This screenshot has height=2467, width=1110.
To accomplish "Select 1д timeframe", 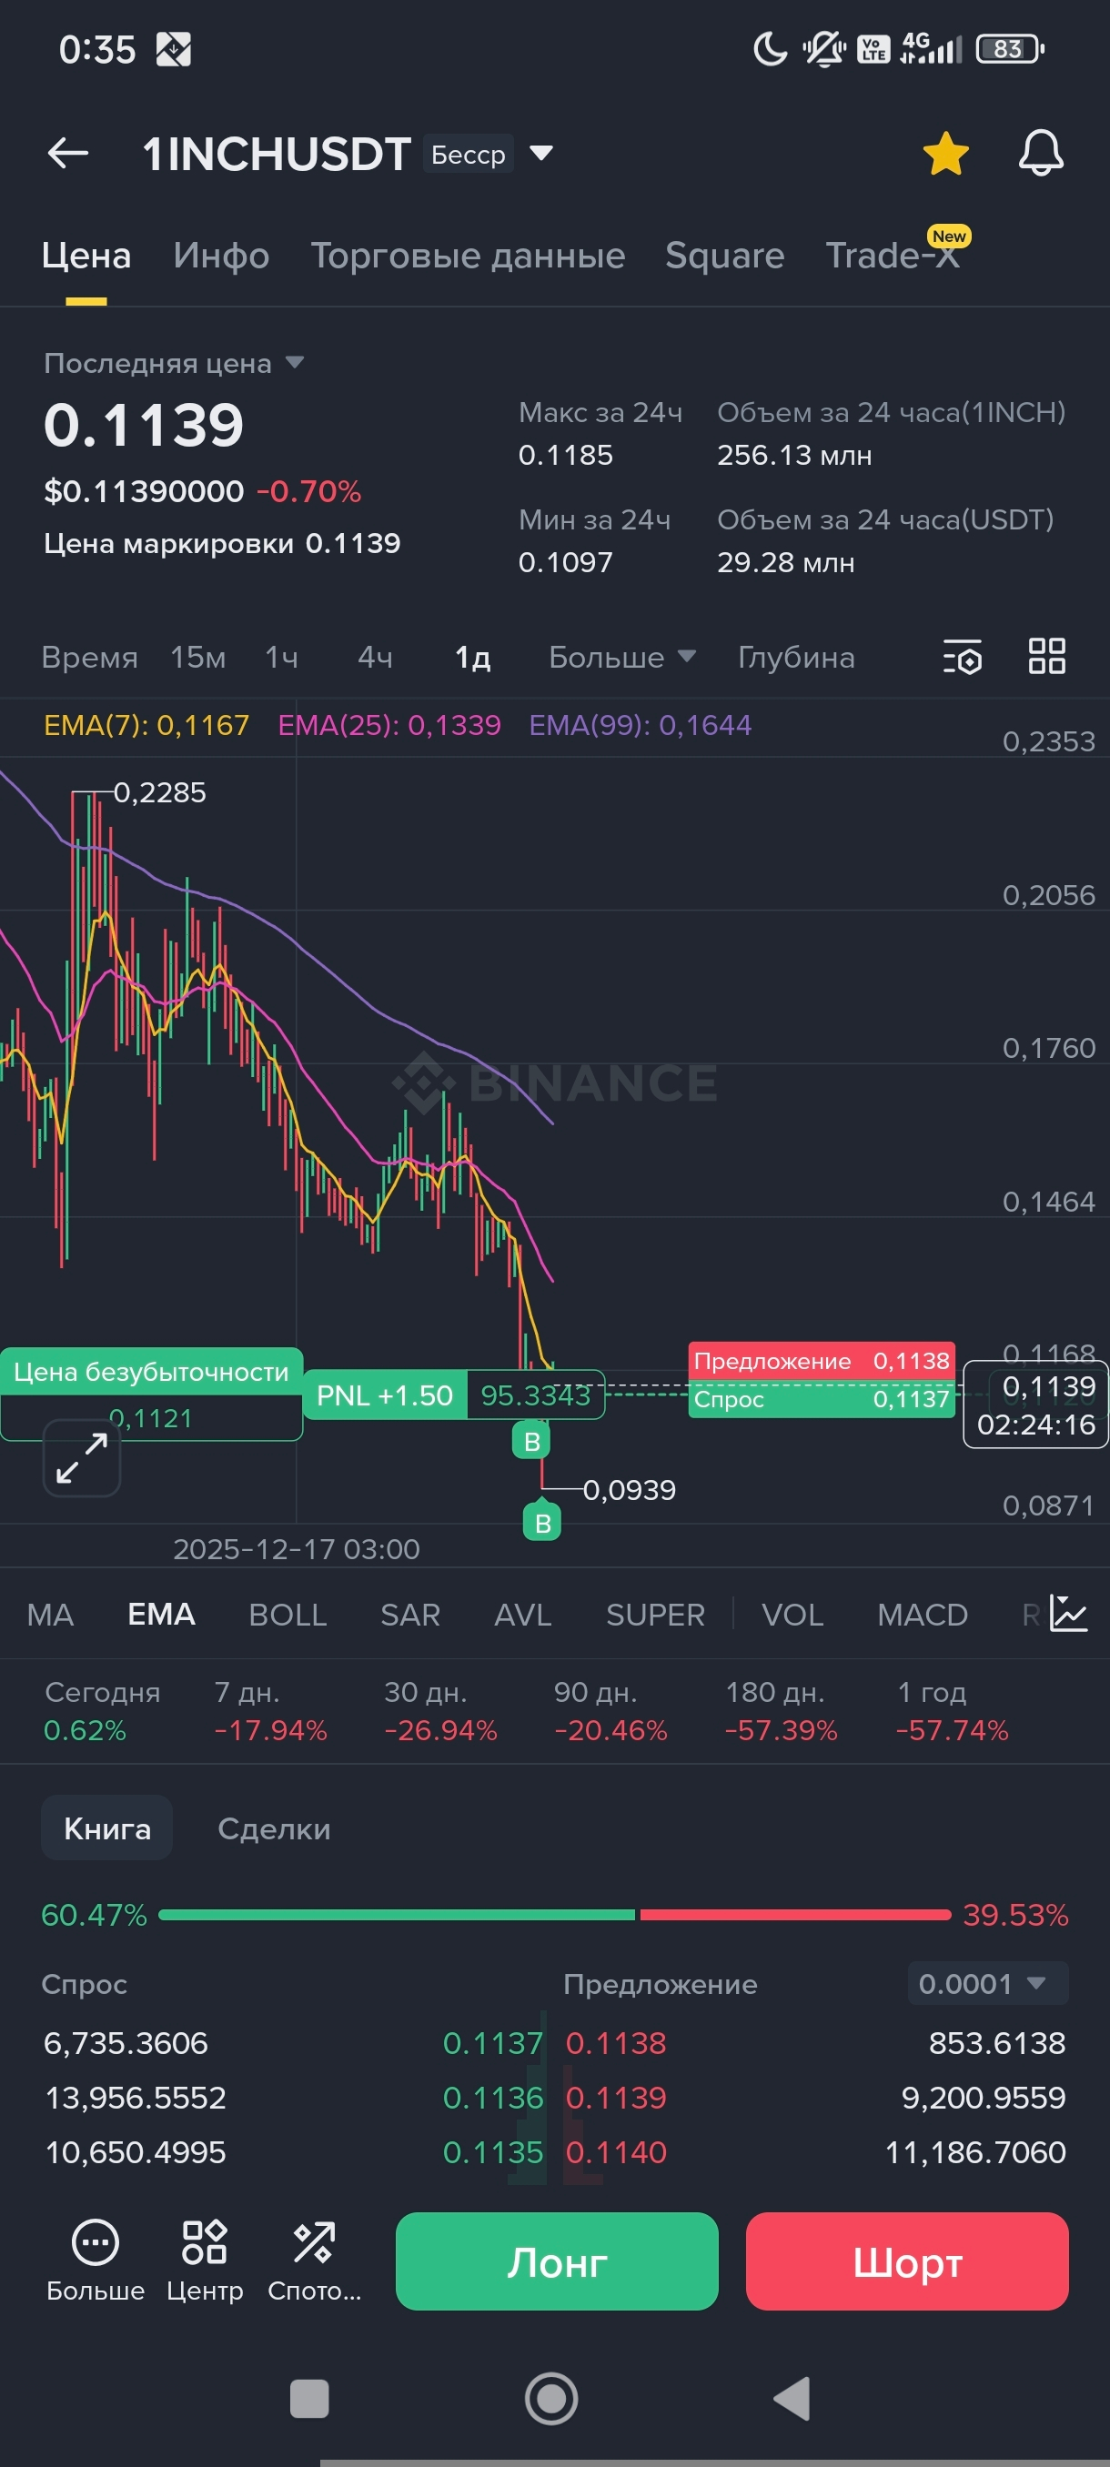I will coord(472,657).
